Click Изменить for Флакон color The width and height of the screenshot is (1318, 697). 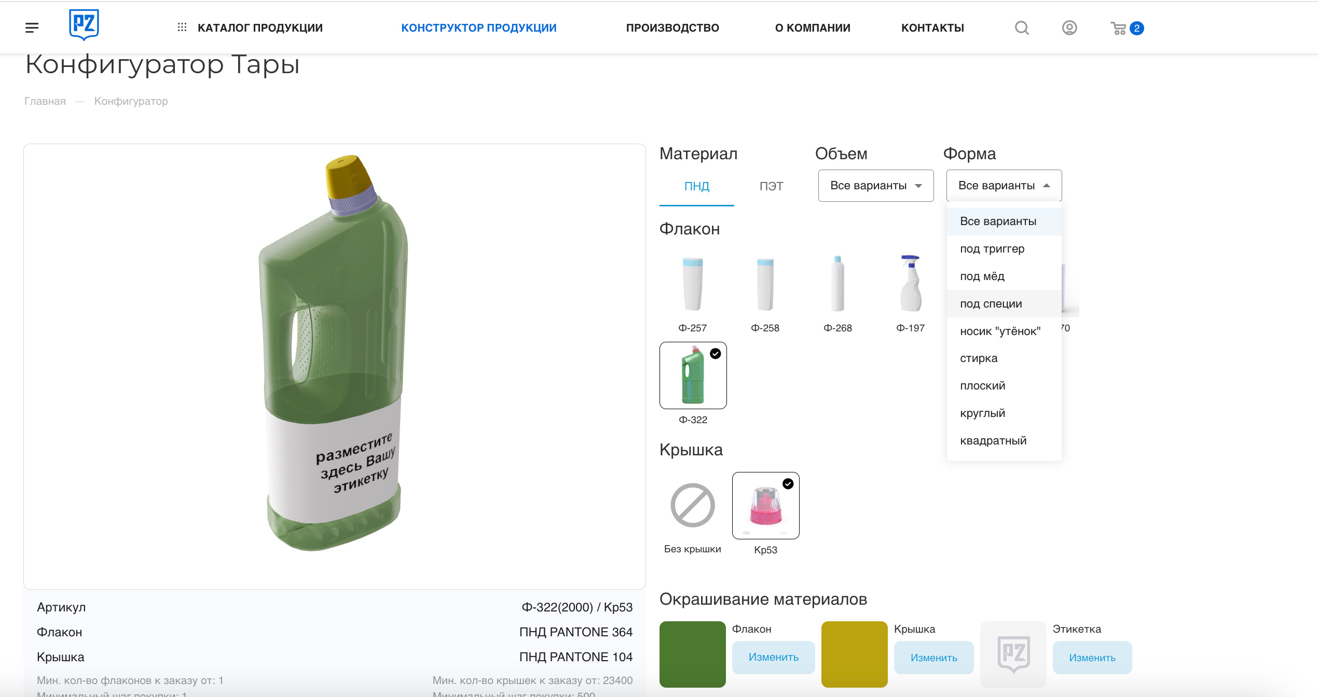[774, 657]
